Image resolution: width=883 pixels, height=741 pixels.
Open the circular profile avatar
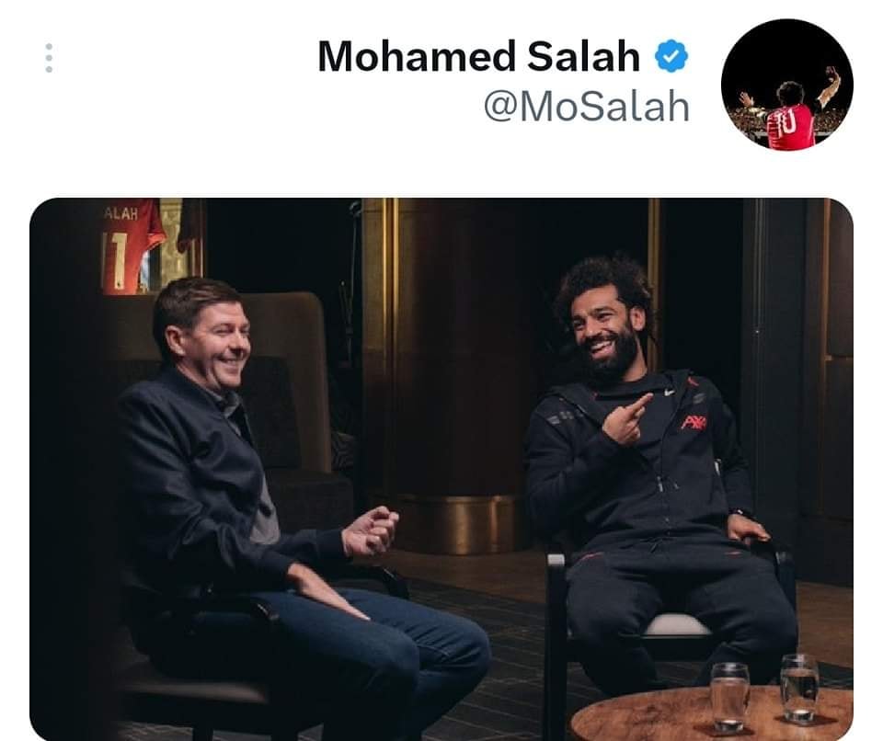tap(786, 85)
